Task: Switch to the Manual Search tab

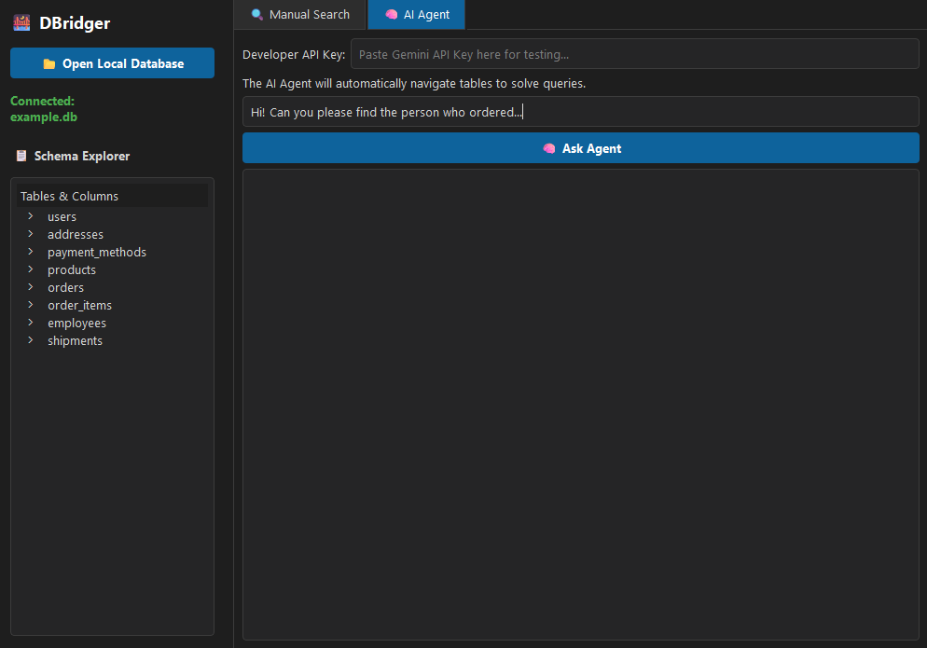Action: [x=300, y=15]
